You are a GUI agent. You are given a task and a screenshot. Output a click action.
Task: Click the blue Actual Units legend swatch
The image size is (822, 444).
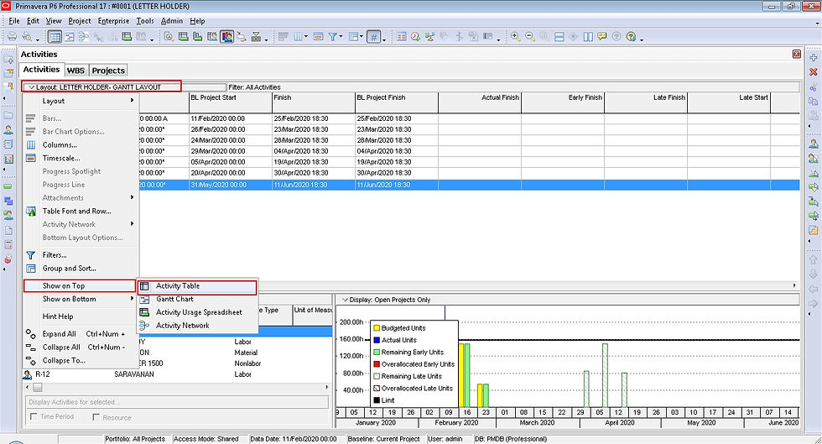point(377,340)
